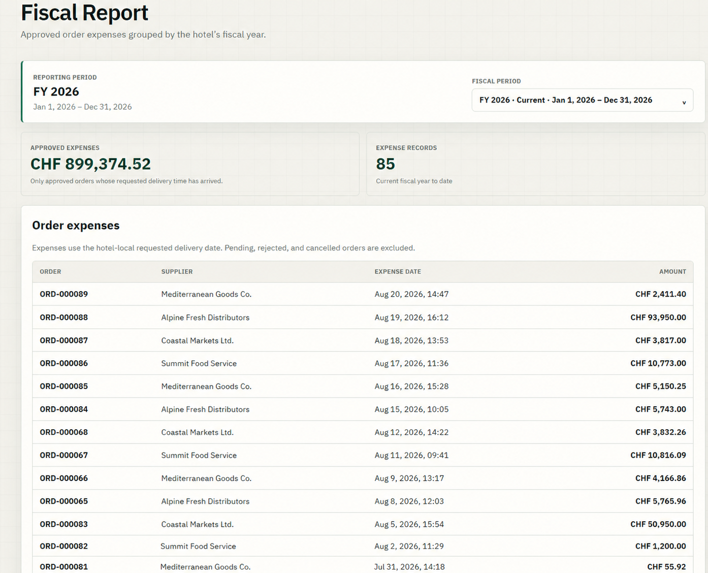The image size is (708, 573).
Task: Select order ORD-000083
Action: click(63, 524)
